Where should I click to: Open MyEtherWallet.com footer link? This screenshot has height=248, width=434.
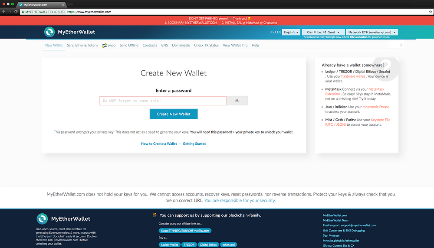coord(335,215)
